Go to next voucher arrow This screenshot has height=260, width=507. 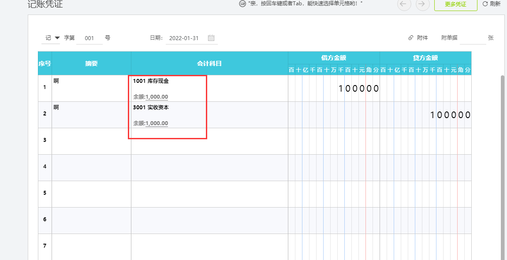pos(423,4)
